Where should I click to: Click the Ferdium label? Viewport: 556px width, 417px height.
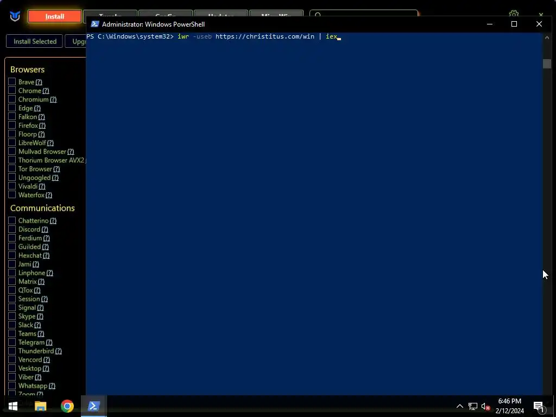pos(30,238)
